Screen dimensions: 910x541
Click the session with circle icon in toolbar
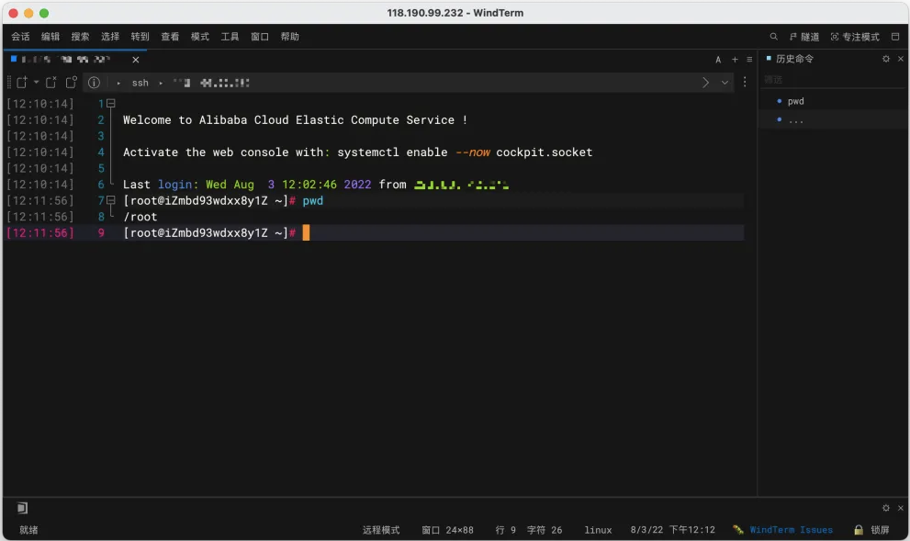(72, 83)
